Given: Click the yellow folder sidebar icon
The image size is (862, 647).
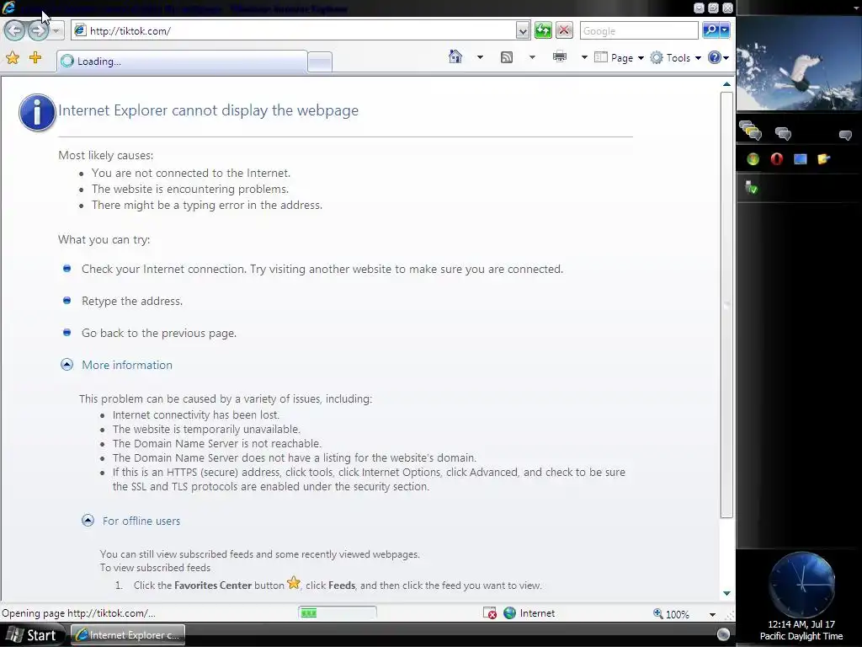Looking at the screenshot, I should point(823,159).
